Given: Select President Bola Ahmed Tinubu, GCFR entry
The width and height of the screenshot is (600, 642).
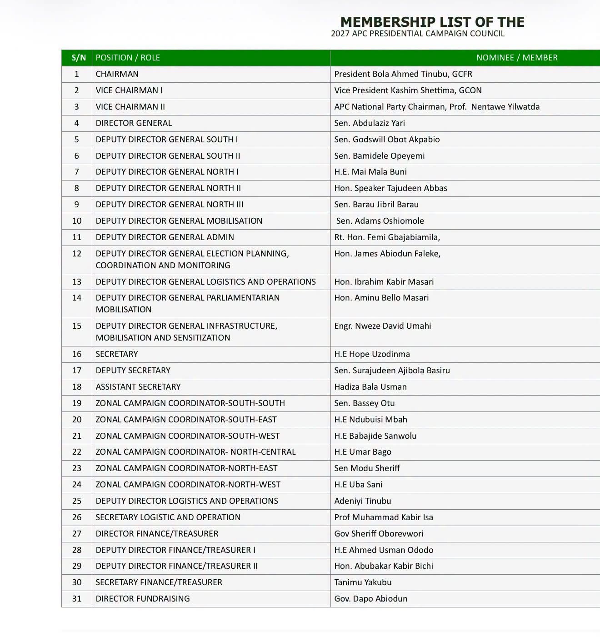Looking at the screenshot, I should coord(403,74).
